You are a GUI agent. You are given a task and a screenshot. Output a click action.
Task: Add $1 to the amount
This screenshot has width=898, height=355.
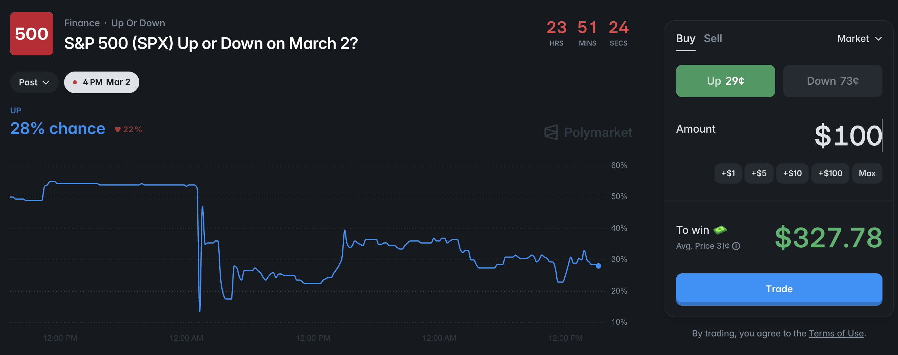click(x=728, y=173)
